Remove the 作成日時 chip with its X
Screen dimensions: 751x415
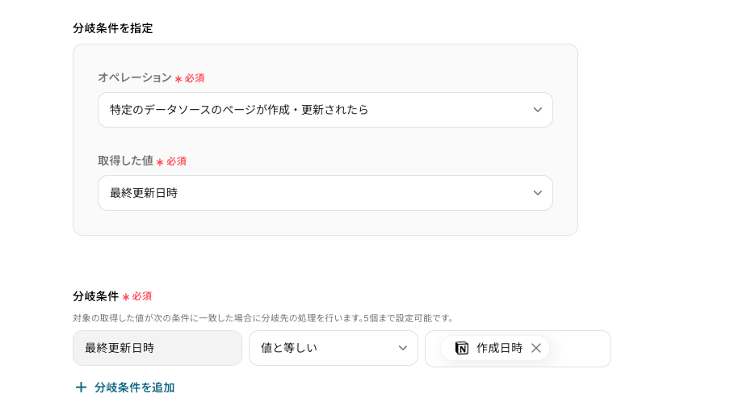536,348
